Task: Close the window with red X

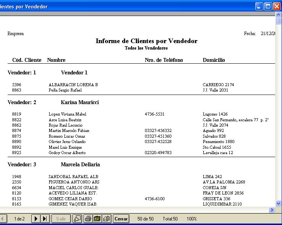Action: click(x=277, y=6)
